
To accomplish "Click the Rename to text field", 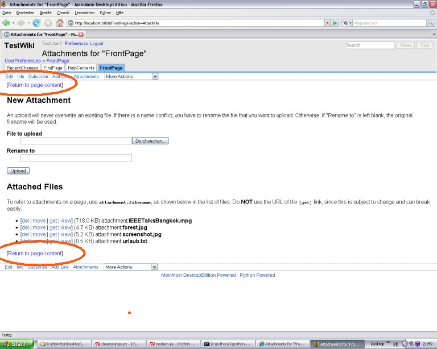I will 76,158.
